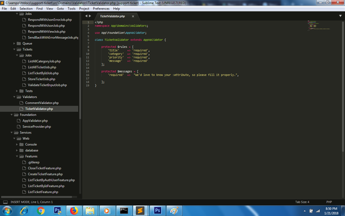Image resolution: width=345 pixels, height=216 pixels.
Task: Open the Goto menu
Action: [x=60, y=9]
